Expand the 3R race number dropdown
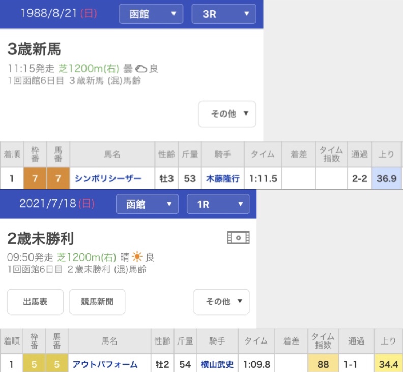The width and height of the screenshot is (403, 372). pos(223,14)
